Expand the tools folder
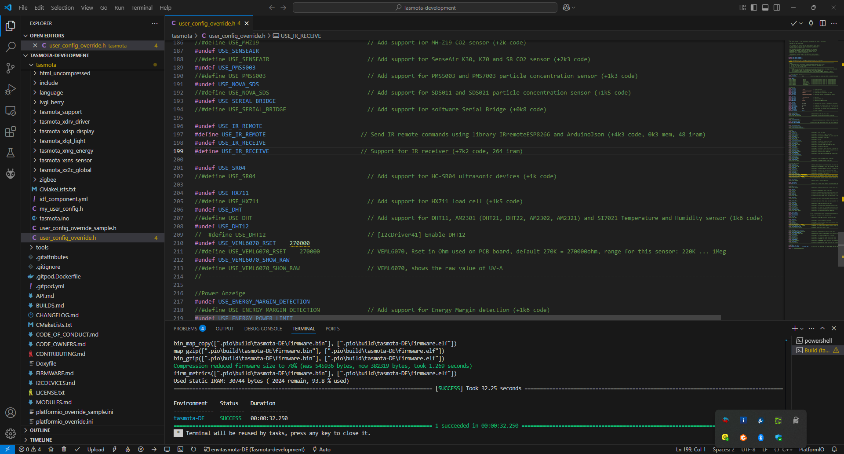The image size is (844, 454). pyautogui.click(x=42, y=247)
